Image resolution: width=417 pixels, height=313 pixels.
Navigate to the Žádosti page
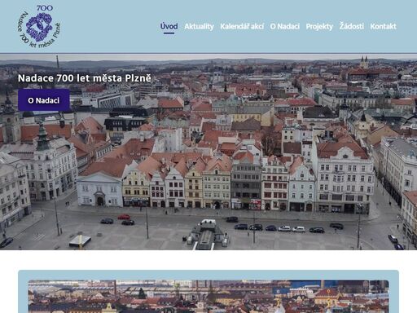click(351, 26)
